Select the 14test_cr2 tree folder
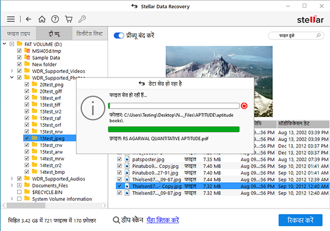This screenshot has height=231, width=330. pos(51,165)
